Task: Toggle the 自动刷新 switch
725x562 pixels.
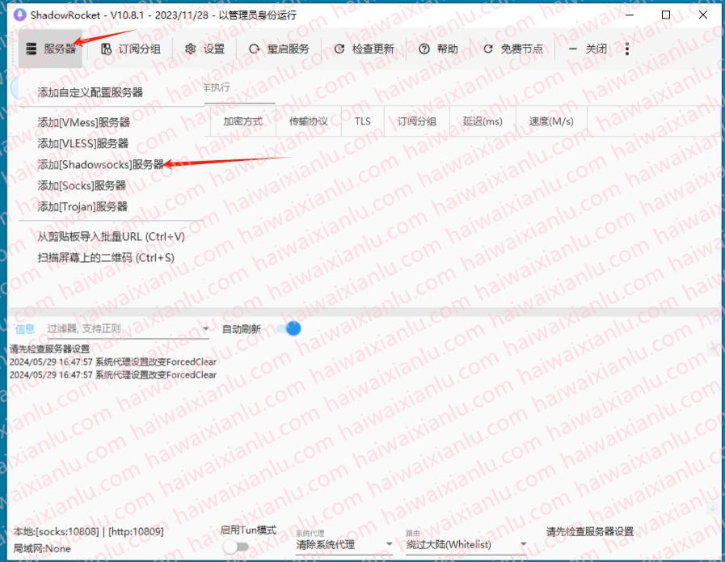Action: (x=289, y=328)
